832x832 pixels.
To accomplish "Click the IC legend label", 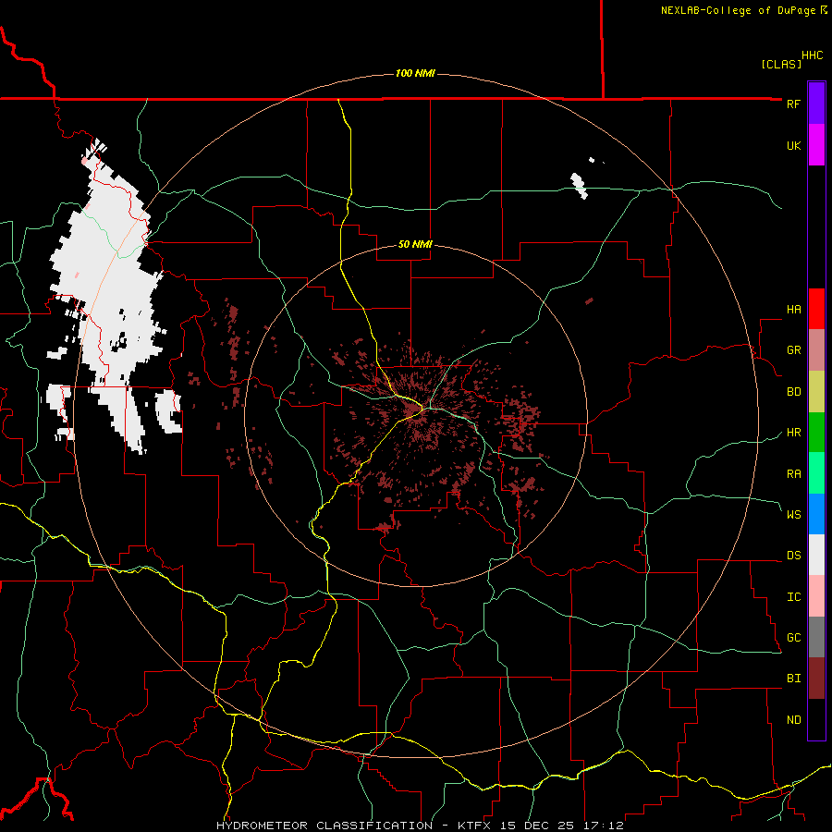I will click(x=793, y=597).
